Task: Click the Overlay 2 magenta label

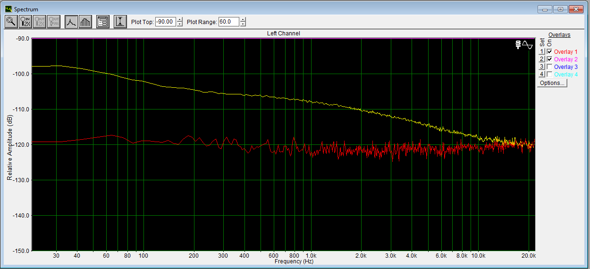Action: tap(565, 59)
